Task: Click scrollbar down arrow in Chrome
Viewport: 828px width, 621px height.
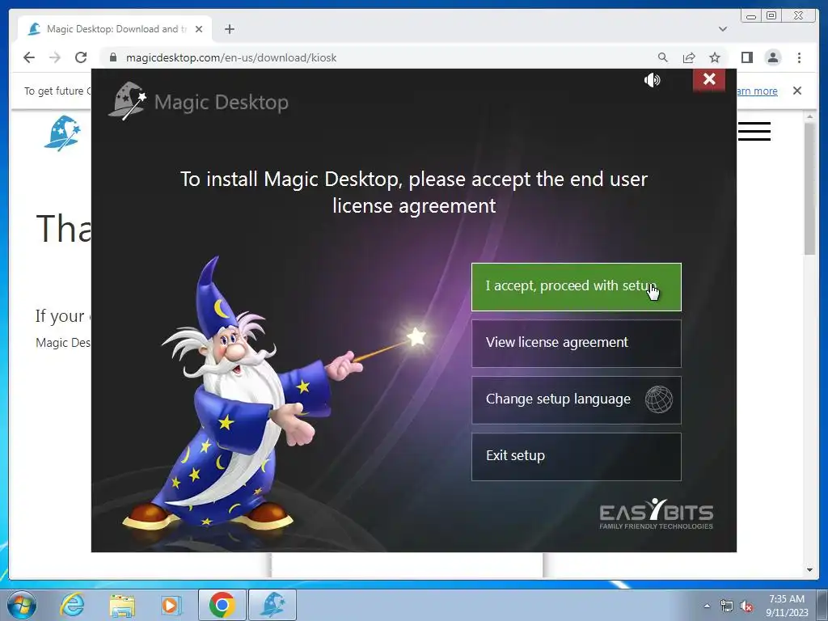Action: coord(809,570)
